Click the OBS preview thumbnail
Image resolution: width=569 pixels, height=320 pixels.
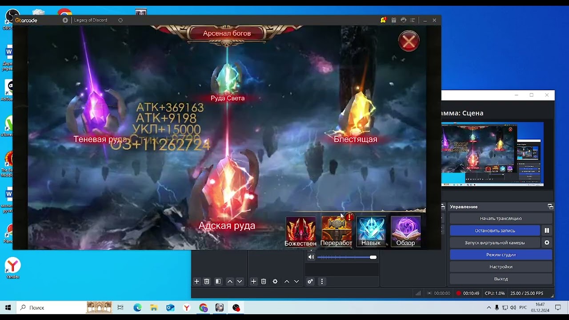point(493,154)
